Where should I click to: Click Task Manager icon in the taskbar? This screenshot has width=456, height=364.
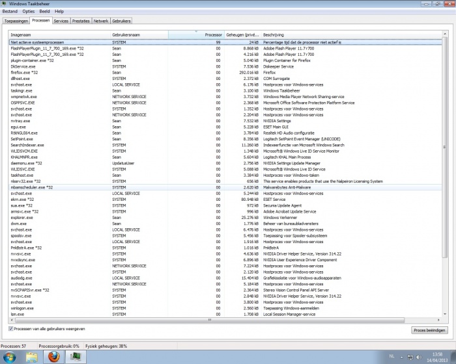point(76,357)
